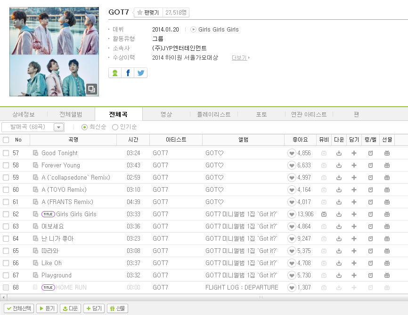This screenshot has width=408, height=315.
Task: Toggle the select-all header checkbox
Action: (6, 140)
